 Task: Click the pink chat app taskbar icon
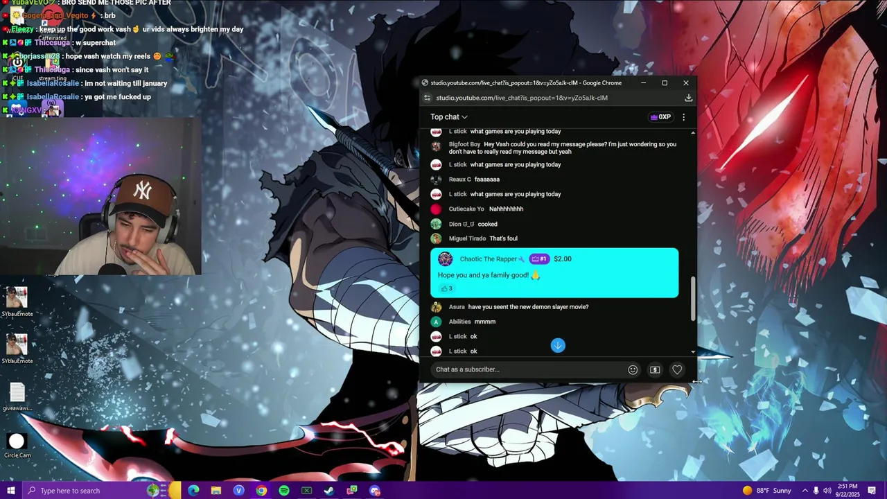352,491
